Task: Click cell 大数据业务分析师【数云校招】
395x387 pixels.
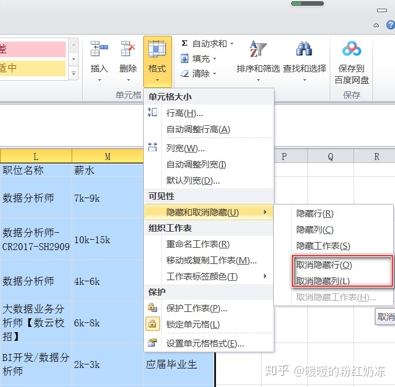Action: click(36, 322)
